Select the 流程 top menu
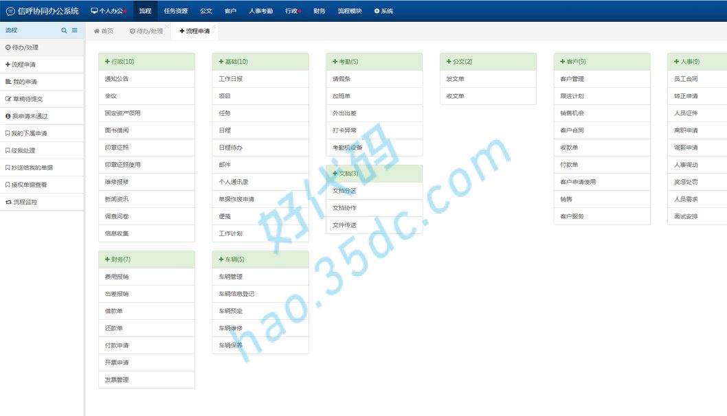Image resolution: width=727 pixels, height=416 pixels. pos(145,11)
